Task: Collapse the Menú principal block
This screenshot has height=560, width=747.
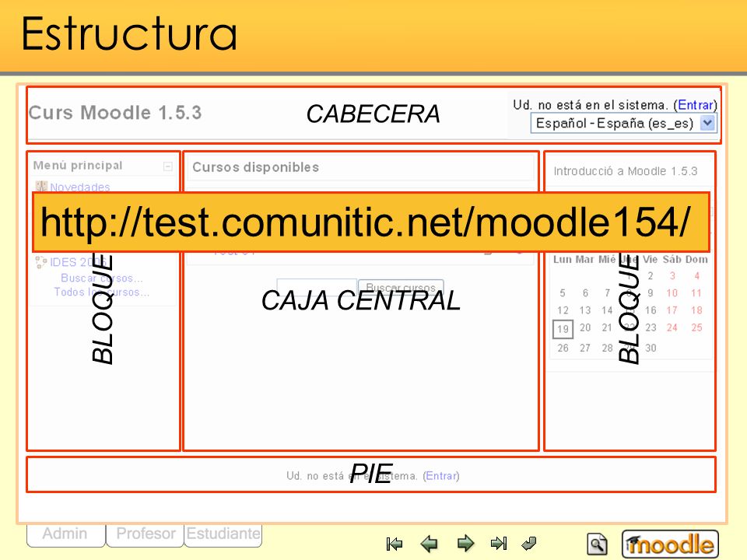Action: pos(168,166)
